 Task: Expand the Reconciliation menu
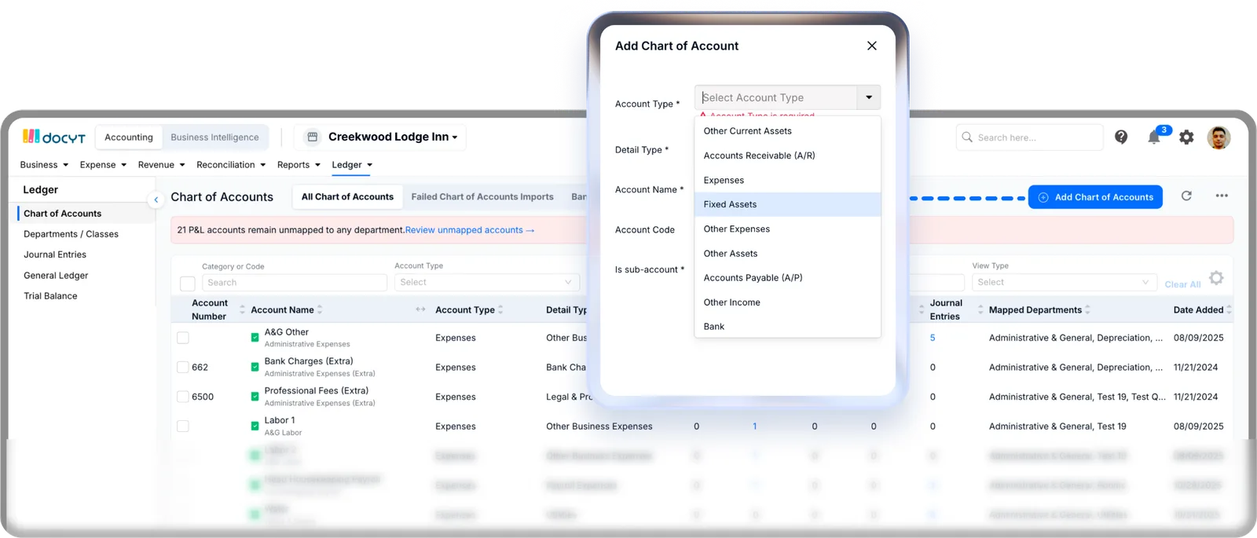point(231,165)
